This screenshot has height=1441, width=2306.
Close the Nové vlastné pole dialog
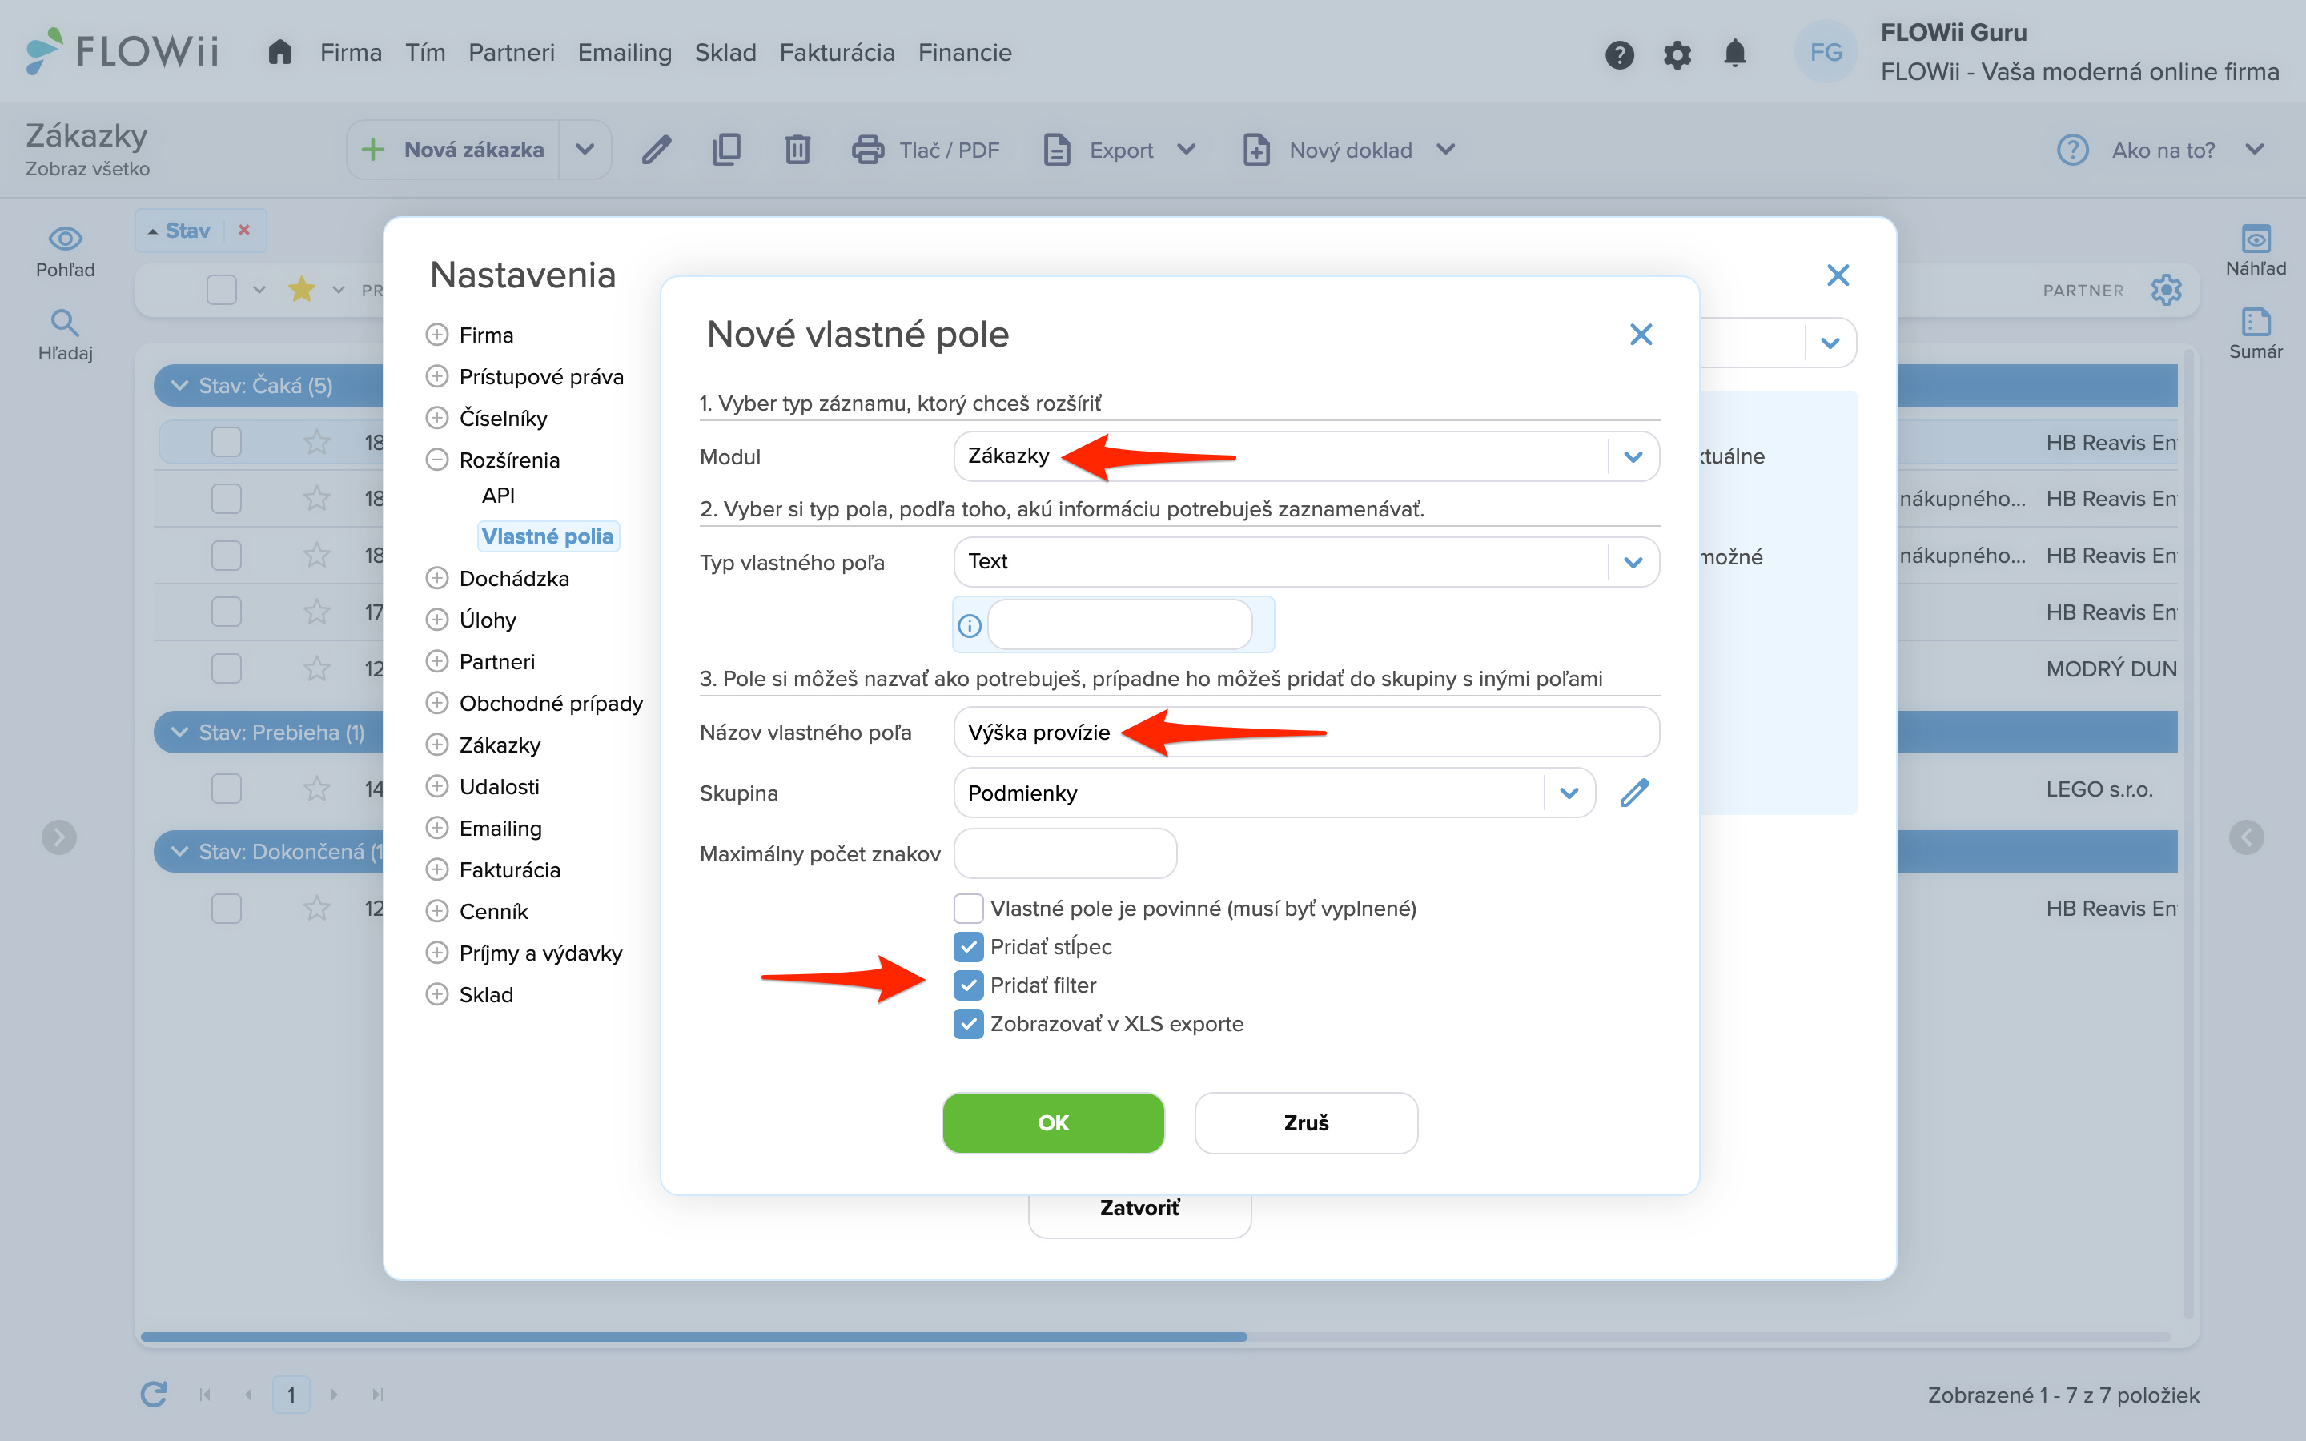pyautogui.click(x=1641, y=335)
